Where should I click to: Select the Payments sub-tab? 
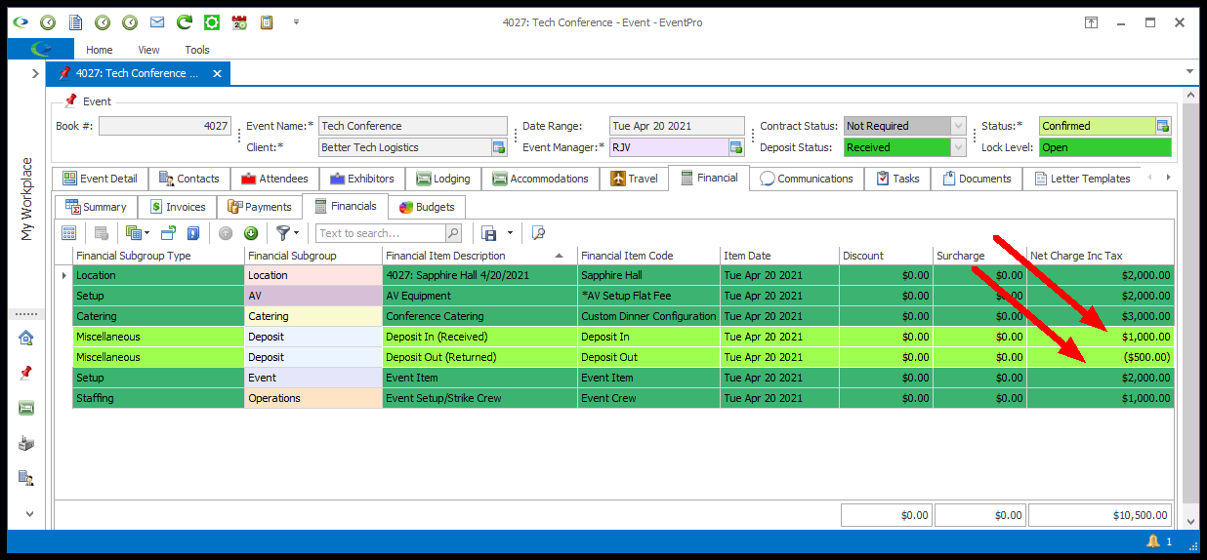click(x=259, y=207)
